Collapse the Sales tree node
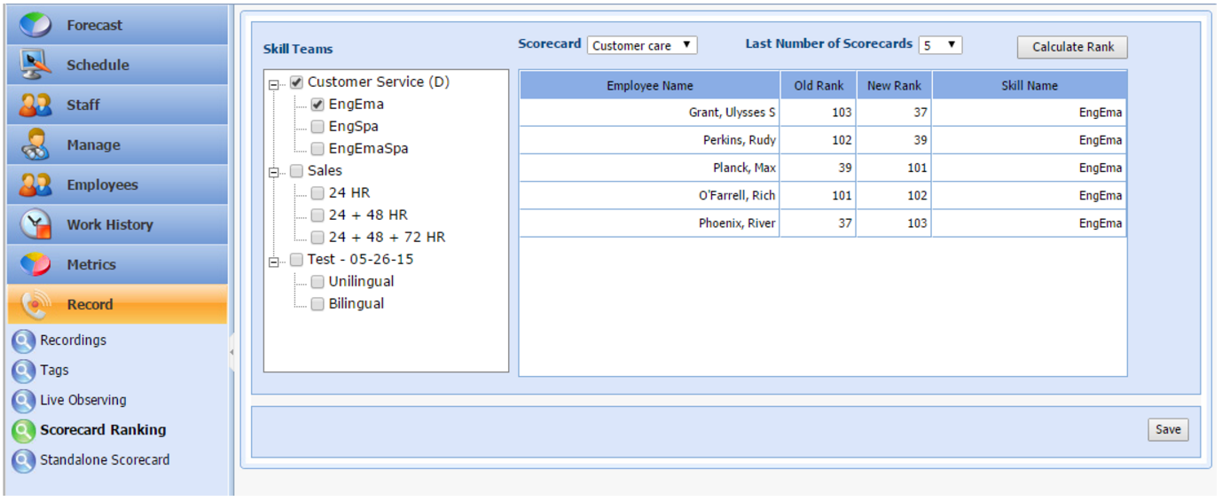Screen dimensions: 1222x501 [x=274, y=174]
